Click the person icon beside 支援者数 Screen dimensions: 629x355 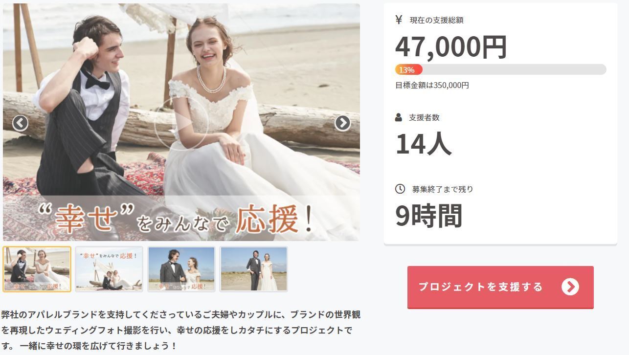[x=399, y=117]
